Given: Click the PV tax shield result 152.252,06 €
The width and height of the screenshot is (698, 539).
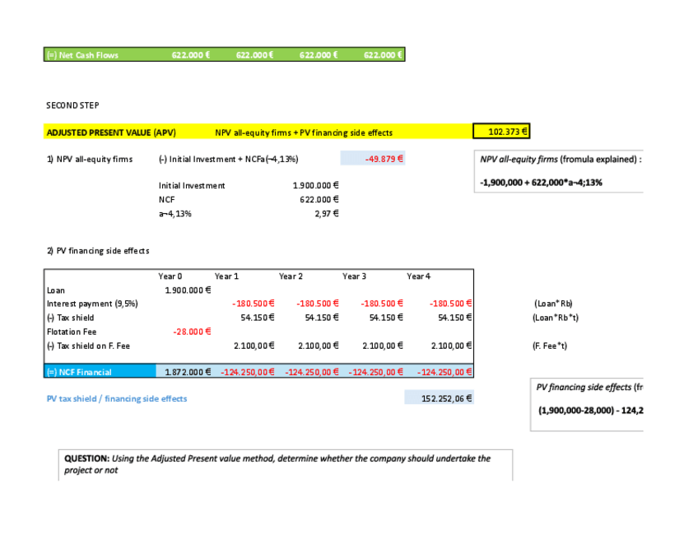Looking at the screenshot, I should tap(439, 398).
